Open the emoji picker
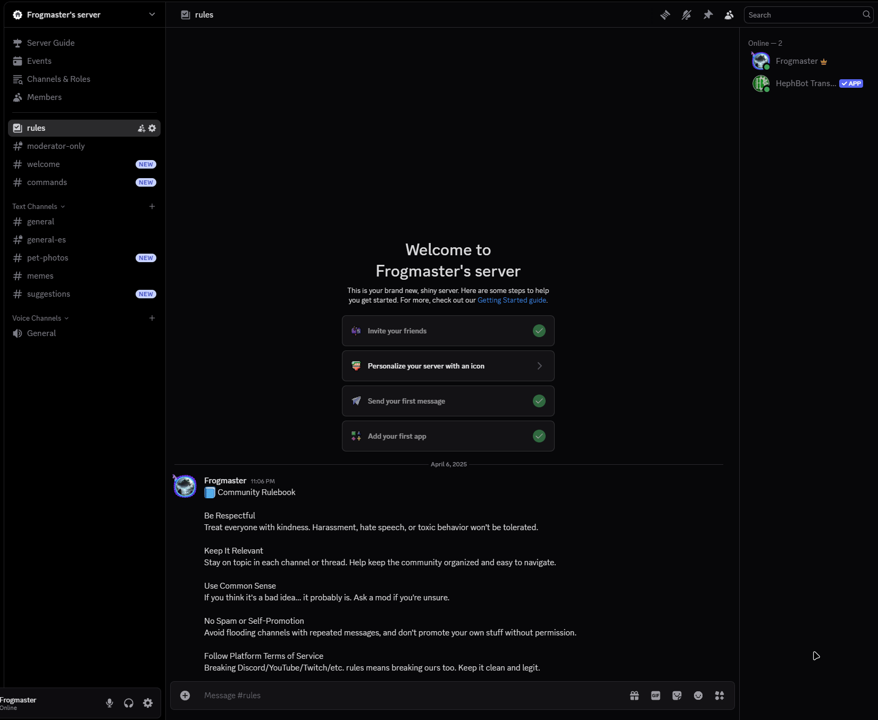This screenshot has width=878, height=720. 698,696
